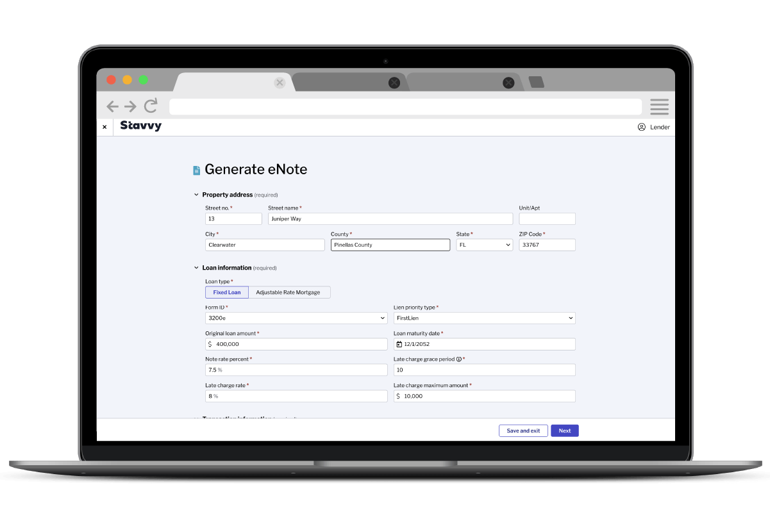The image size is (770, 510).
Task: Click the Street no. field
Action: 233,218
